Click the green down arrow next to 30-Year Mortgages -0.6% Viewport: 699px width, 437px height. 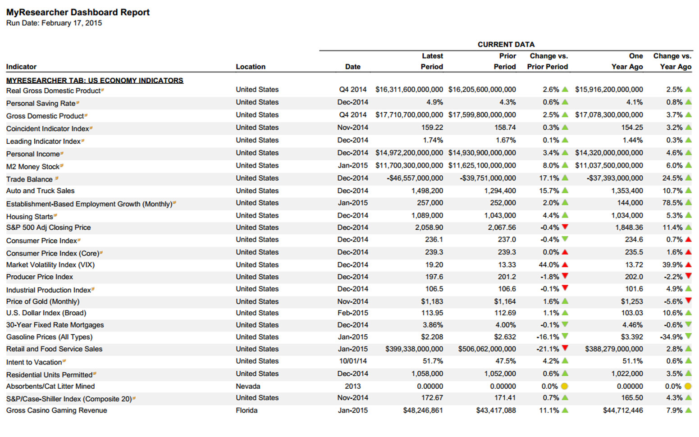(689, 324)
